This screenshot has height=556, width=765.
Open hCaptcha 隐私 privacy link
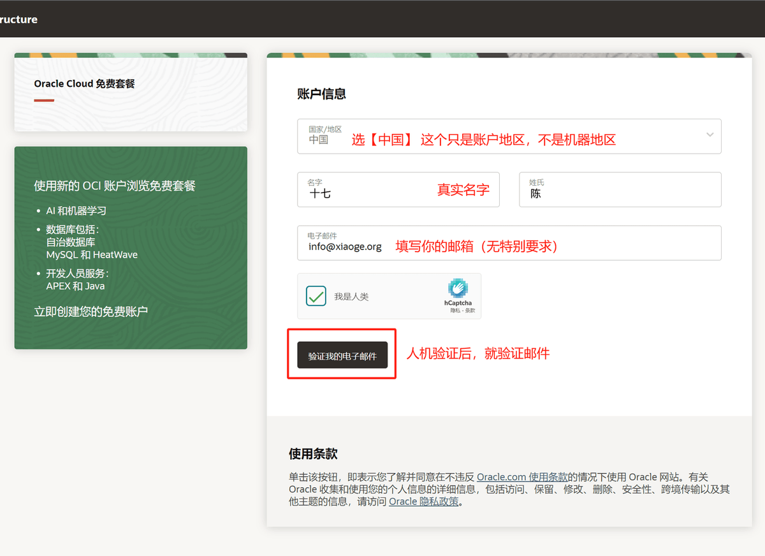[x=455, y=311]
